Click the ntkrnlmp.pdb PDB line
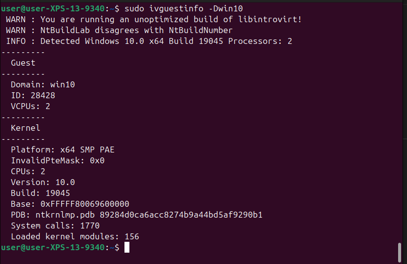Screen dimensions: 407x264 136,215
